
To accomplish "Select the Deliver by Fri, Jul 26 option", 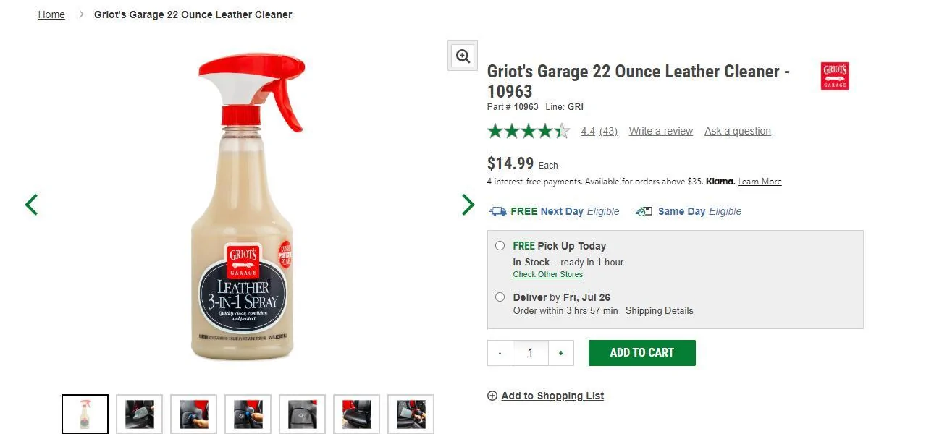I will pyautogui.click(x=500, y=297).
